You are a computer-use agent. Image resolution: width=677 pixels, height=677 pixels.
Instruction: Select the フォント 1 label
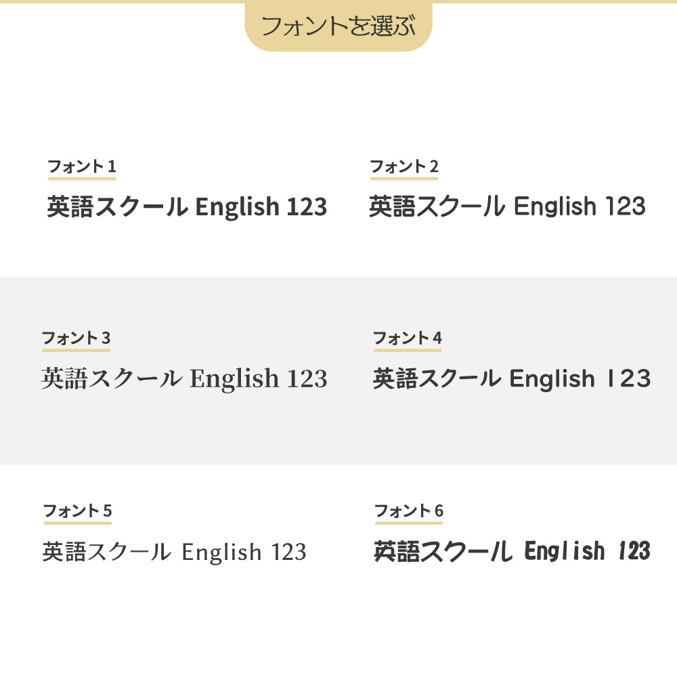click(82, 166)
